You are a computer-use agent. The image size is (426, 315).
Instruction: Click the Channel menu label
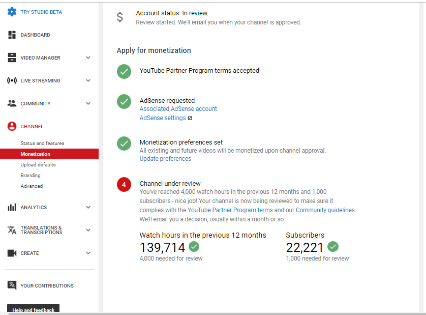click(32, 127)
